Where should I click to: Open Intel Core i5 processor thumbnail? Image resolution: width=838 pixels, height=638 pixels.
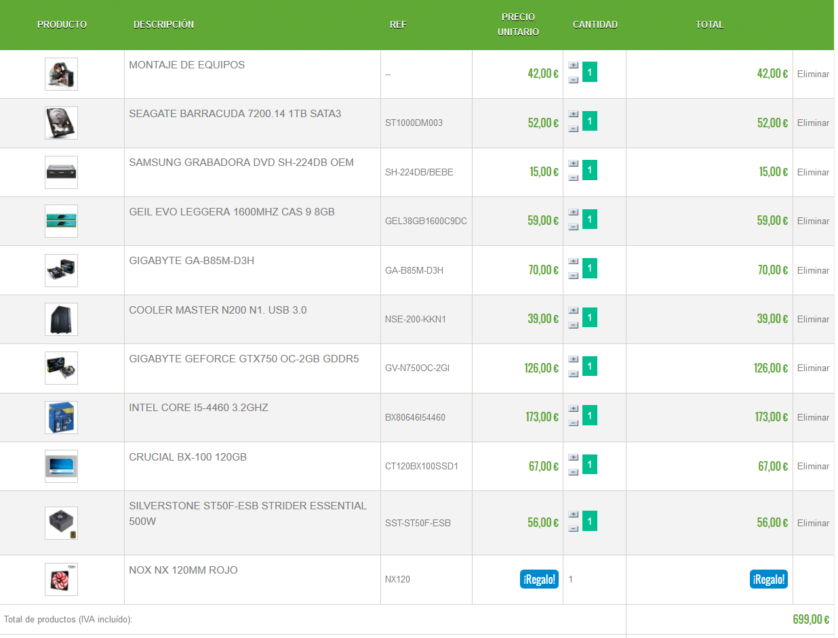tap(61, 417)
